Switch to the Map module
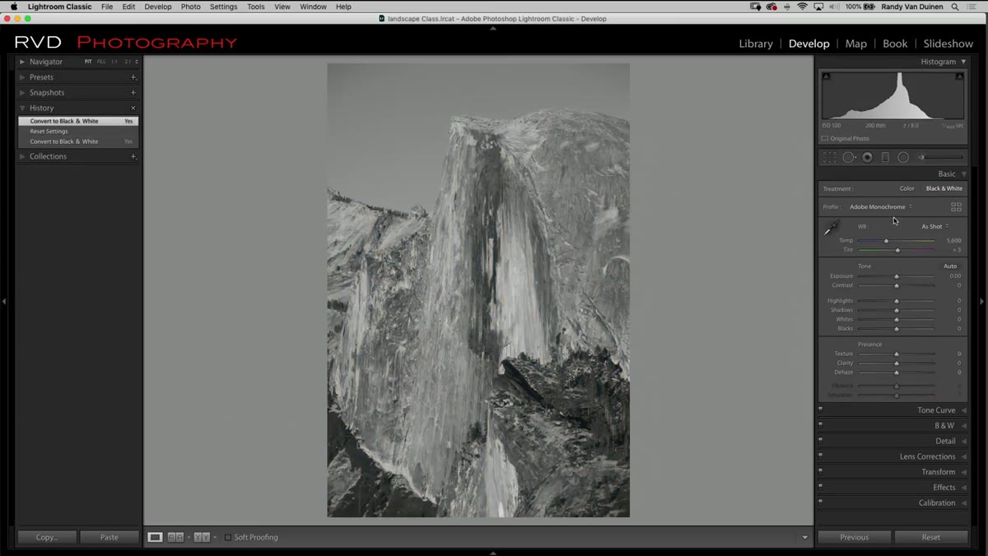This screenshot has width=988, height=556. point(856,44)
